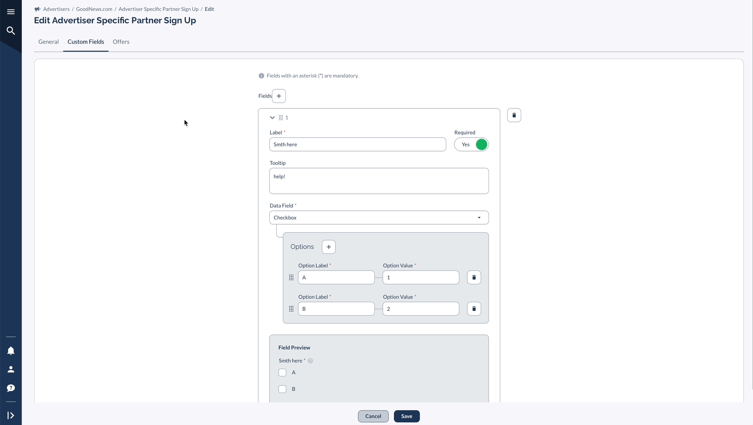The width and height of the screenshot is (753, 425).
Task: Open help chat bubble icon
Action: pyautogui.click(x=11, y=388)
